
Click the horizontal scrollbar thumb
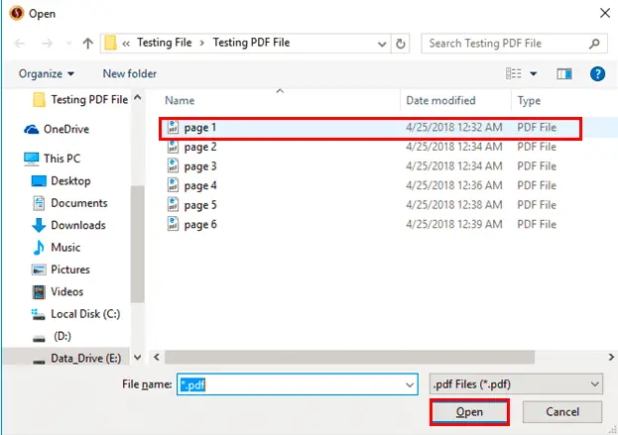tap(349, 357)
